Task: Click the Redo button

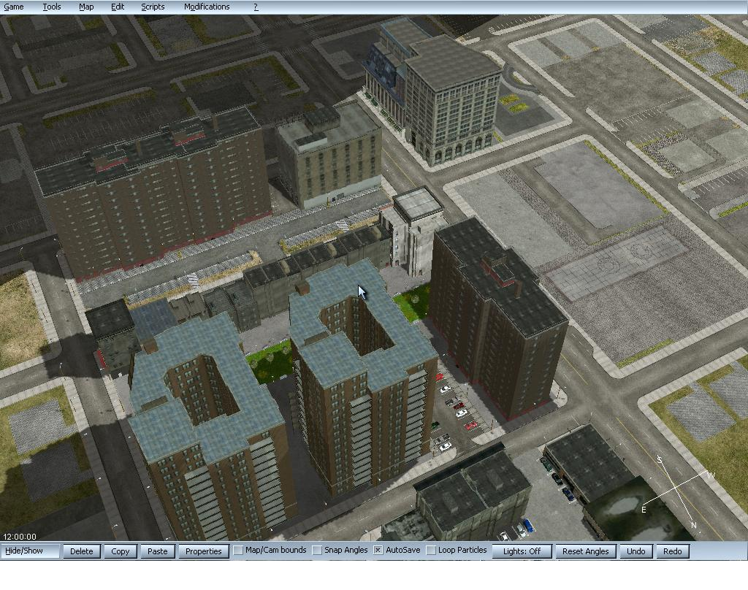Action: coord(673,551)
